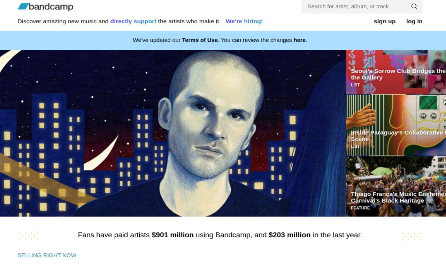Open the log in link
The height and width of the screenshot is (278, 446).
tap(414, 21)
